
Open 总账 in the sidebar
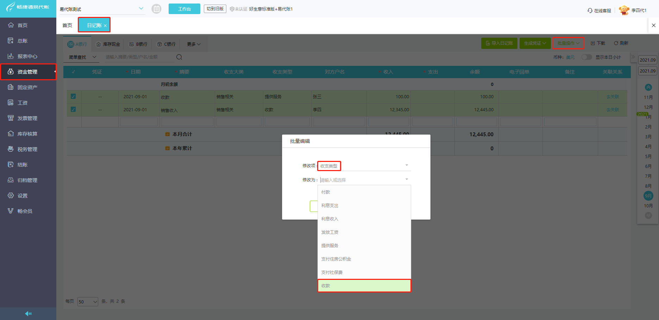point(28,41)
